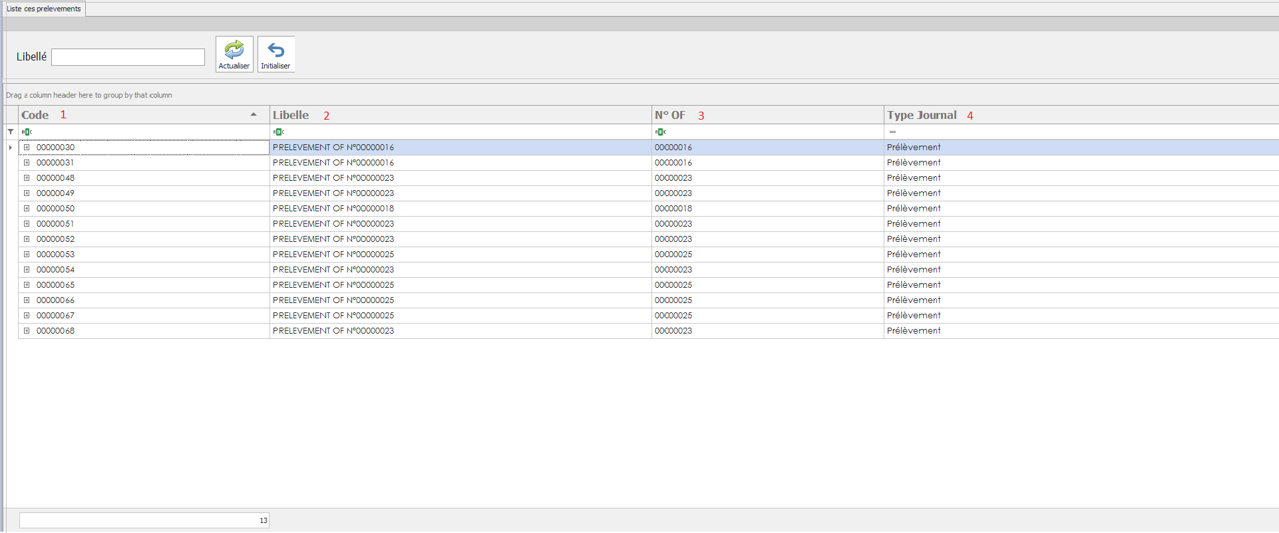Sort by Libelle column header
The height and width of the screenshot is (533, 1279).
tap(291, 115)
